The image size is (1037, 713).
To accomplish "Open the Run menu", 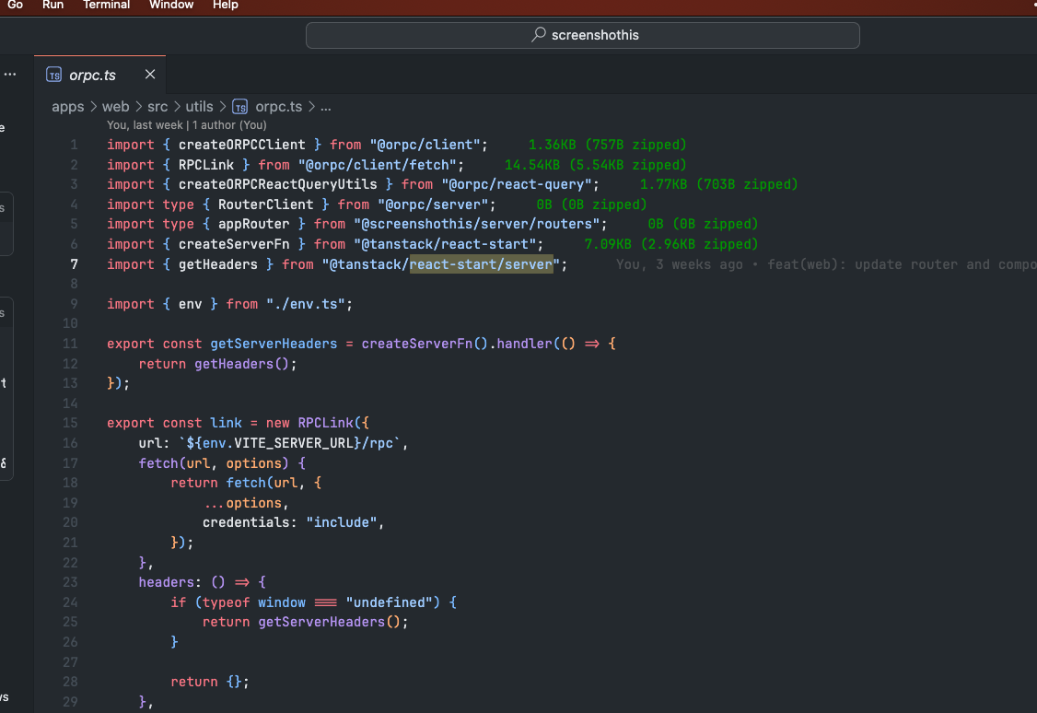I will pos(52,5).
